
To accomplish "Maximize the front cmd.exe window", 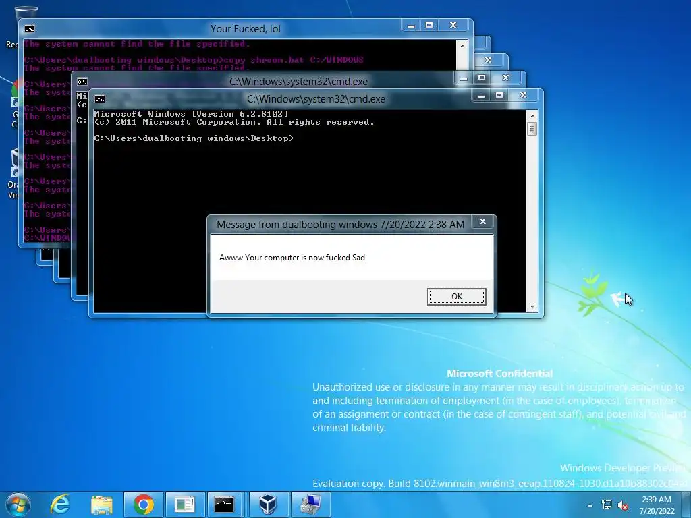I will point(499,96).
